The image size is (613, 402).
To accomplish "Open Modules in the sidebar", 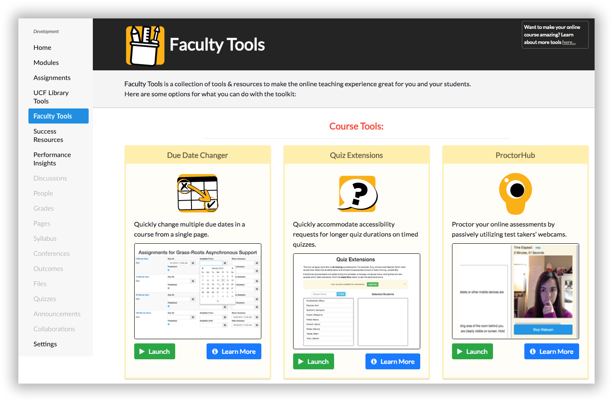I will pyautogui.click(x=46, y=63).
